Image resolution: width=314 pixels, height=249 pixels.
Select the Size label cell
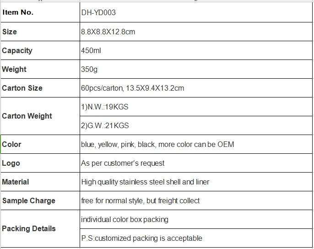(40, 32)
